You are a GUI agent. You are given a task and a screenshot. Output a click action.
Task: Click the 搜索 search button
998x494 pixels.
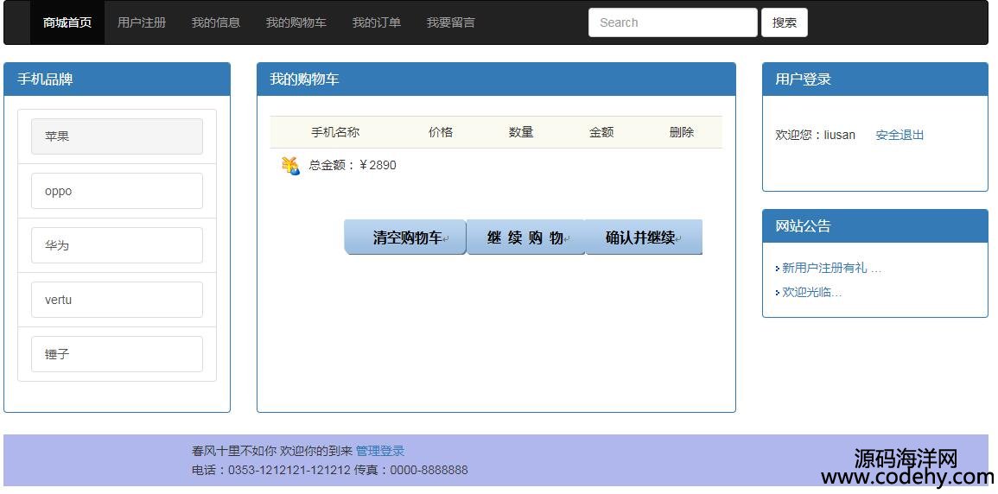(785, 22)
